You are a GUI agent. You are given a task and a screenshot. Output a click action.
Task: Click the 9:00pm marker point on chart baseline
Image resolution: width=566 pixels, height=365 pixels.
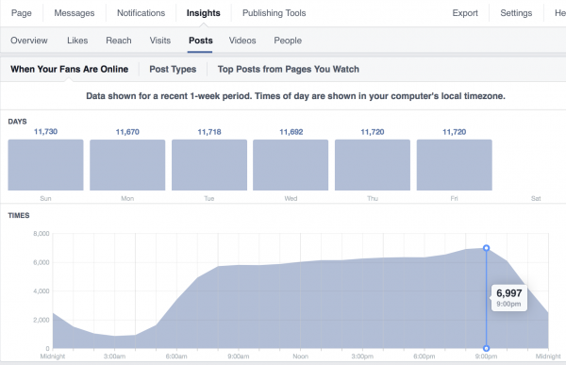(486, 348)
